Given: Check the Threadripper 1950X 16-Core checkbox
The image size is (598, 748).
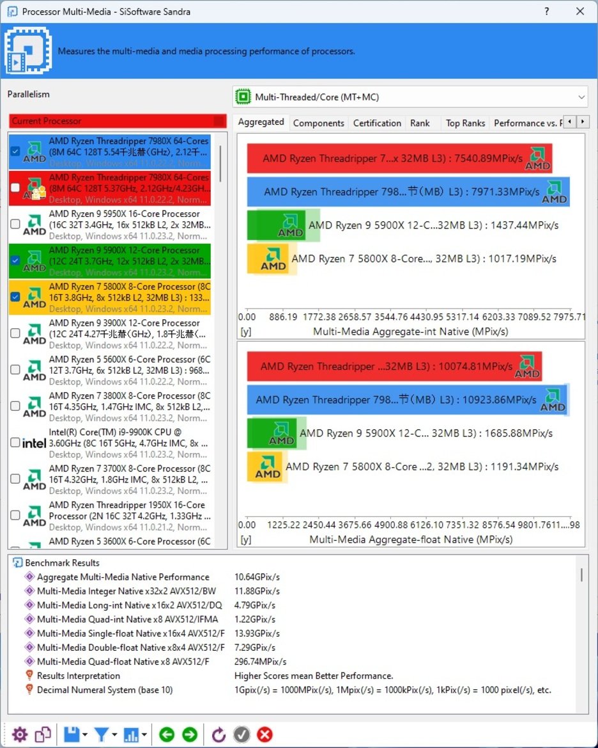Looking at the screenshot, I should pyautogui.click(x=15, y=515).
